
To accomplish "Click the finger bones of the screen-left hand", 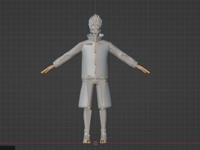I will pyautogui.click(x=47, y=69).
